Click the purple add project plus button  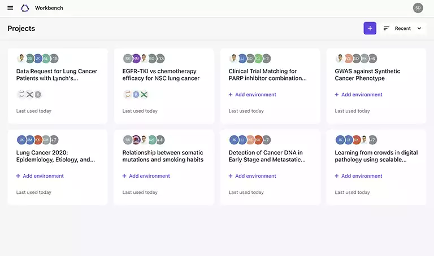click(370, 28)
